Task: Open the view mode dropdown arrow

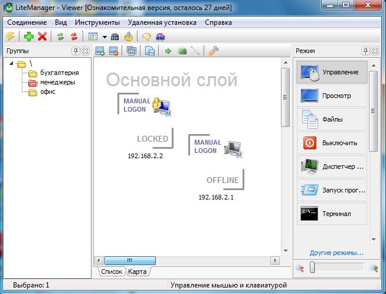Action: coord(104,37)
